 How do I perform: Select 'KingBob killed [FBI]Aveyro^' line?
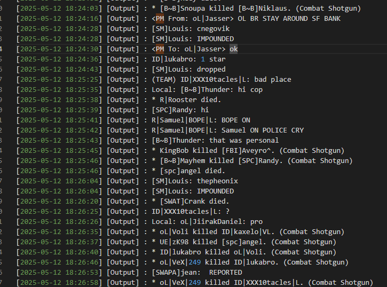point(180,150)
